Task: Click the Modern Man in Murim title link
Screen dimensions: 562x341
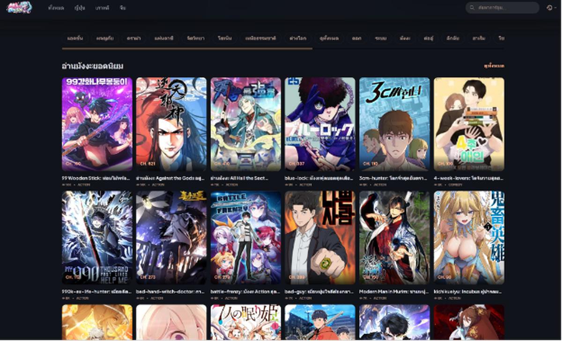Action: 394,291
